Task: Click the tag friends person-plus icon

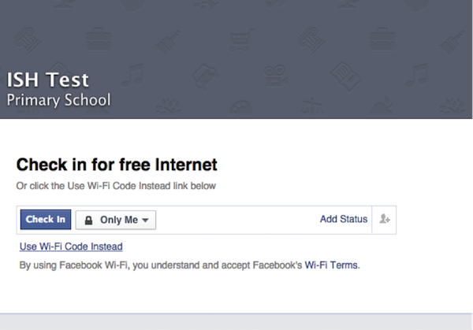Action: point(385,219)
